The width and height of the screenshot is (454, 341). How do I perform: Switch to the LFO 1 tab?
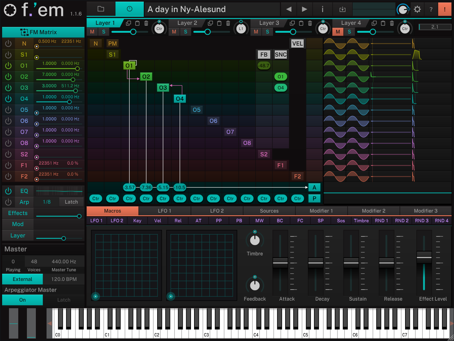coord(164,211)
